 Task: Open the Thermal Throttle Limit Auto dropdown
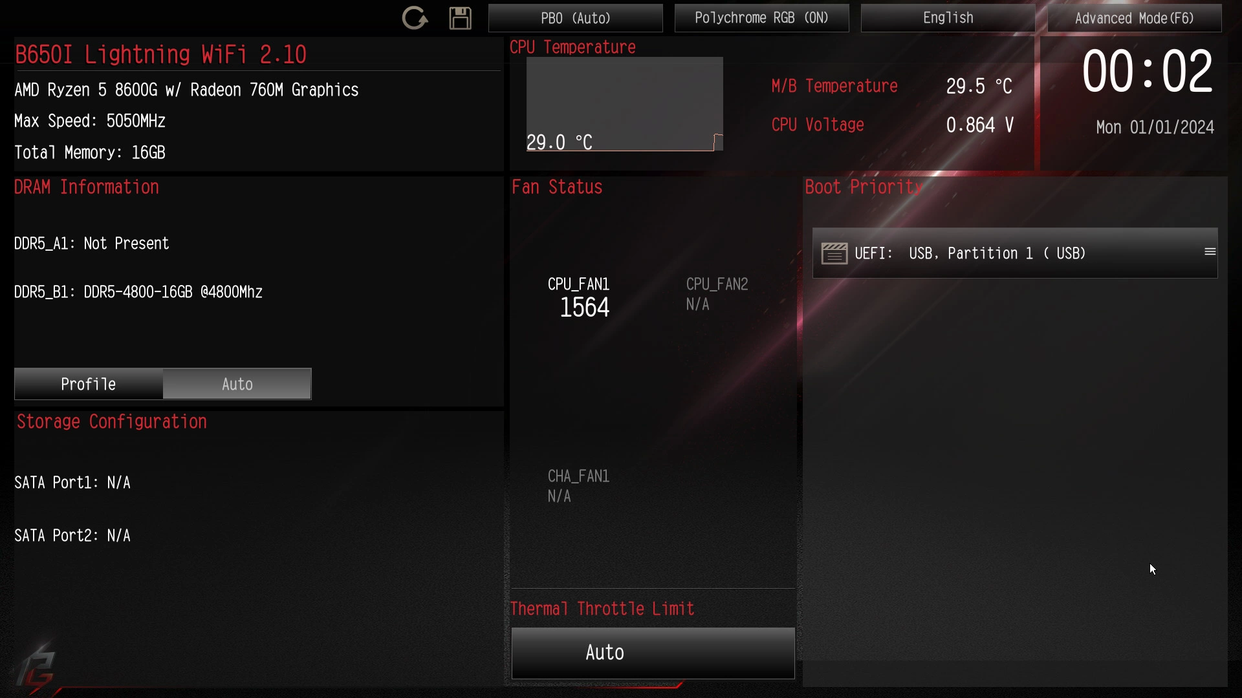click(x=653, y=653)
